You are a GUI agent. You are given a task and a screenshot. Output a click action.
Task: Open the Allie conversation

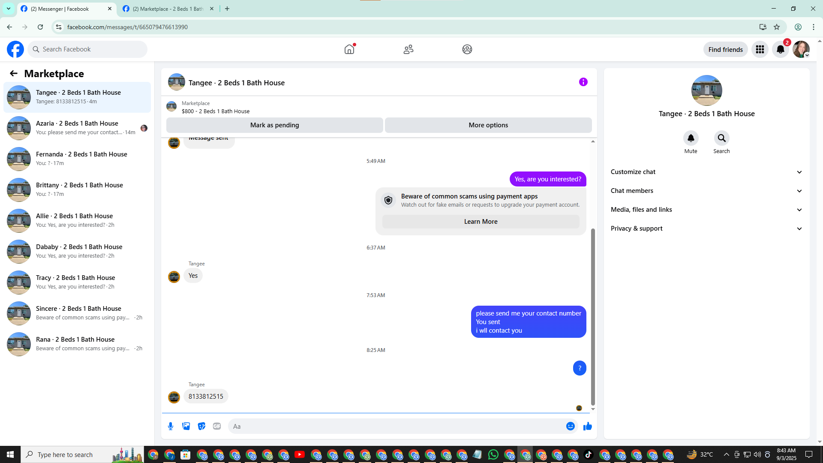click(x=77, y=220)
